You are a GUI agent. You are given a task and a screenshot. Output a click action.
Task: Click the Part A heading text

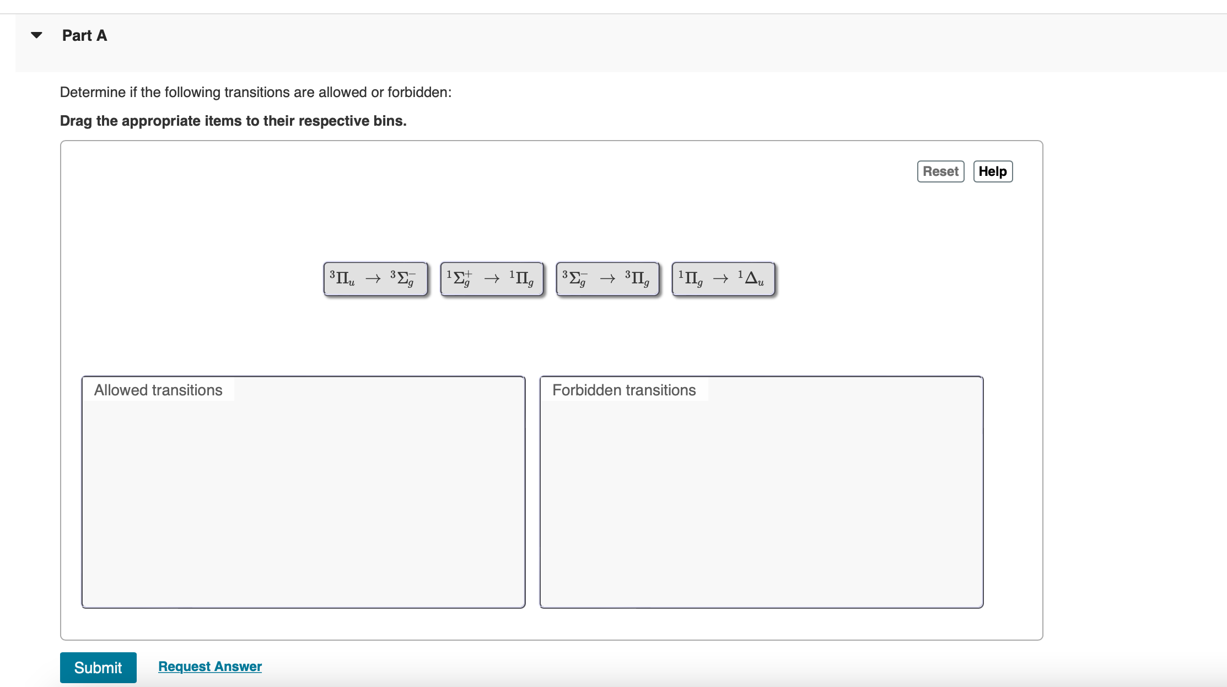[x=84, y=35]
